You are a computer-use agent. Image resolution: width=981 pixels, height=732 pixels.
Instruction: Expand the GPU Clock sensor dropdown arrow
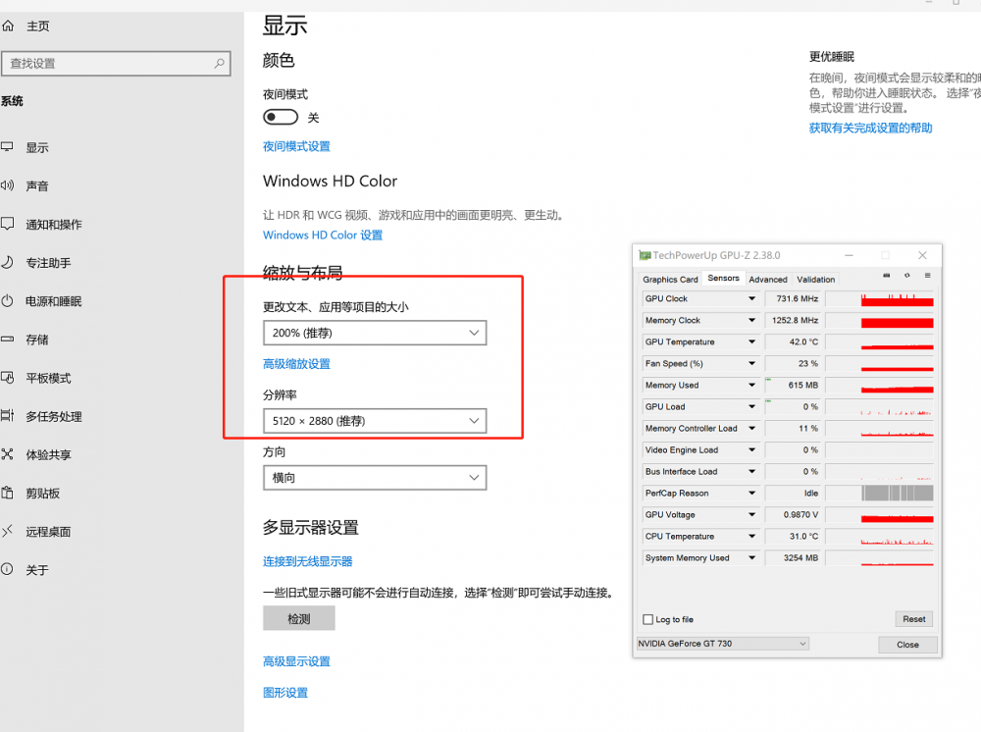tap(752, 299)
